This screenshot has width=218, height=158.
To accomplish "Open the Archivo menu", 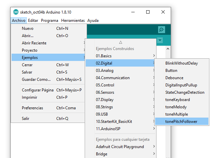I will pos(19,21).
